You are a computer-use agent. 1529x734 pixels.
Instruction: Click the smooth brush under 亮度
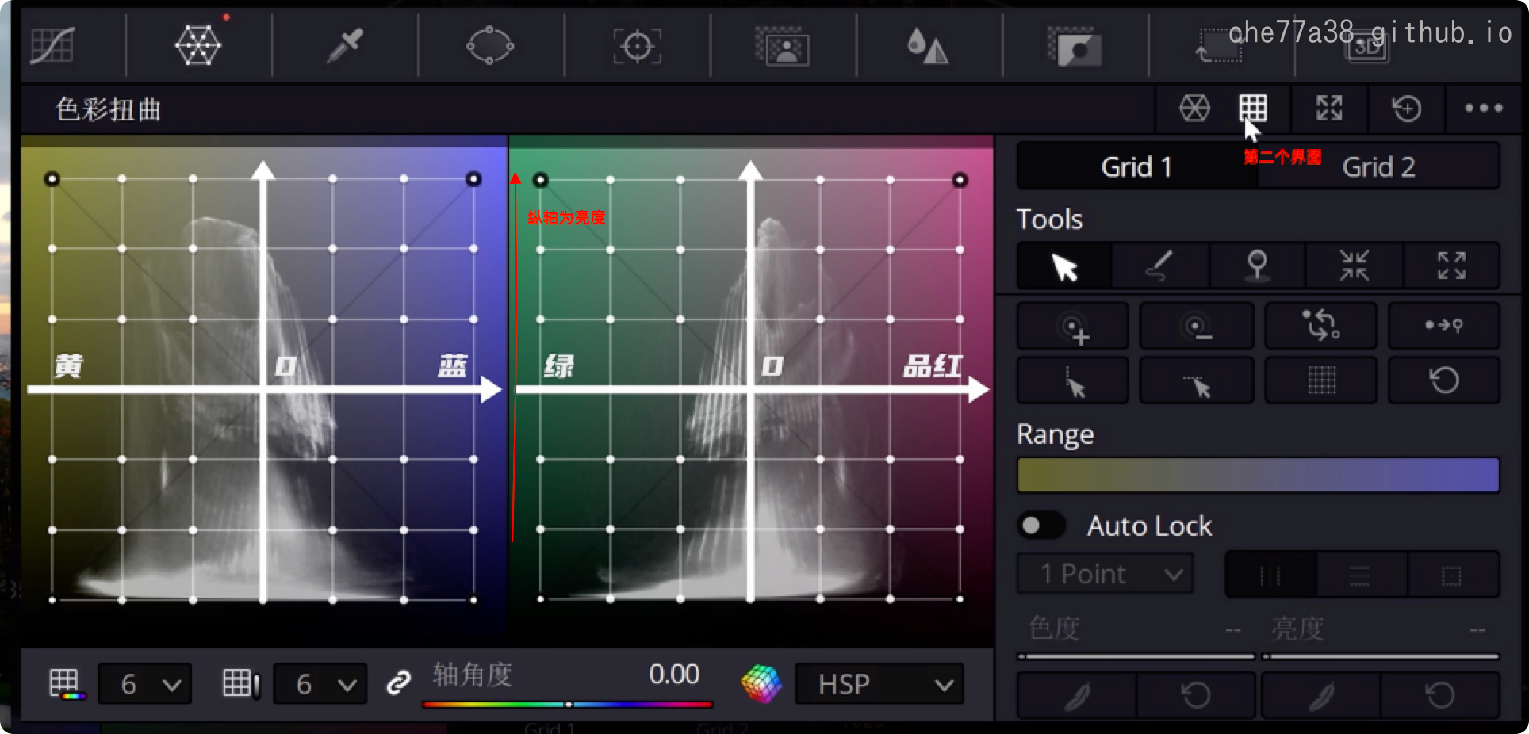[x=1321, y=695]
